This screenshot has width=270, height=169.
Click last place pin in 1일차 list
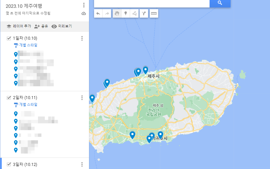tap(16, 83)
